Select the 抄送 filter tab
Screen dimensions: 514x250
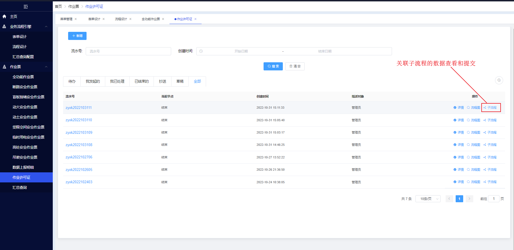tap(162, 81)
